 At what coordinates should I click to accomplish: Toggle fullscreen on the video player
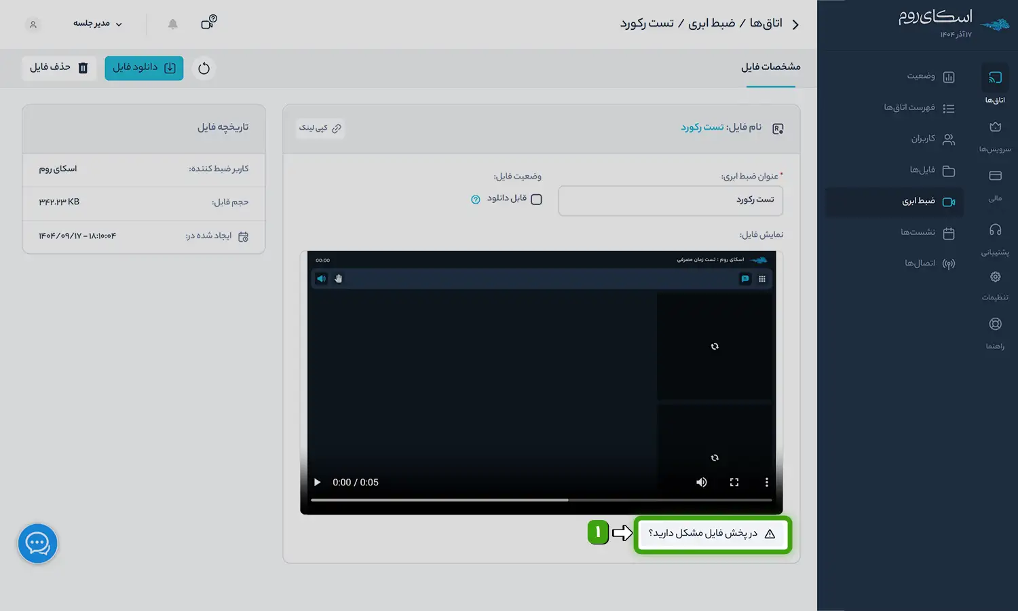click(x=734, y=482)
